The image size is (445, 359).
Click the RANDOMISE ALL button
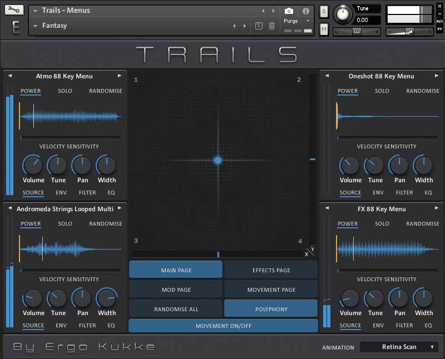tap(176, 308)
